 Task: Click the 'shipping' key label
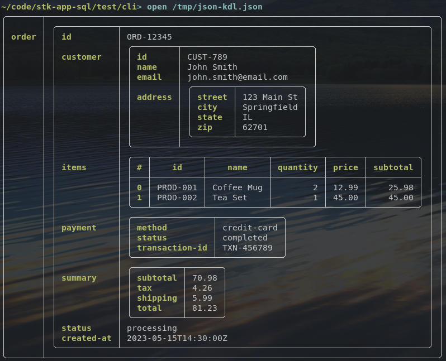[156, 298]
